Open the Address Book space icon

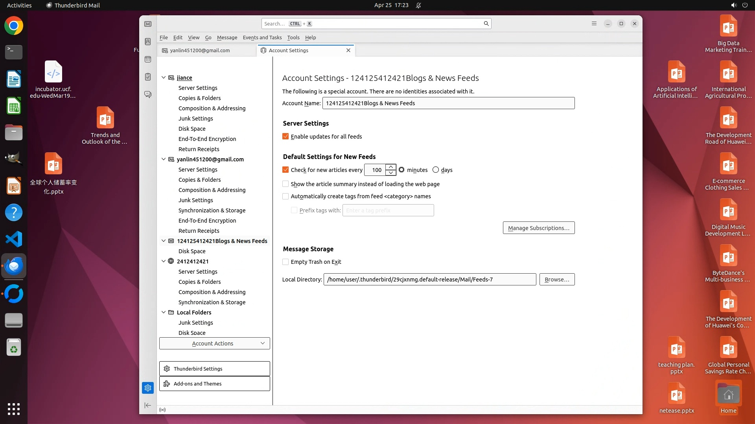[x=148, y=42]
